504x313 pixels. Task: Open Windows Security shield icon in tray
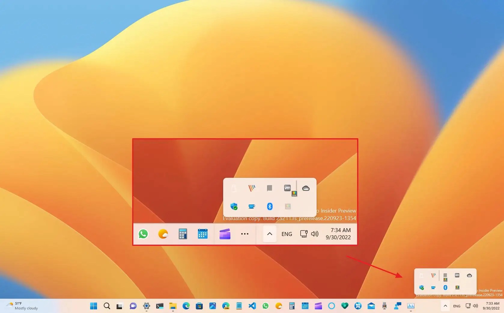tap(234, 206)
